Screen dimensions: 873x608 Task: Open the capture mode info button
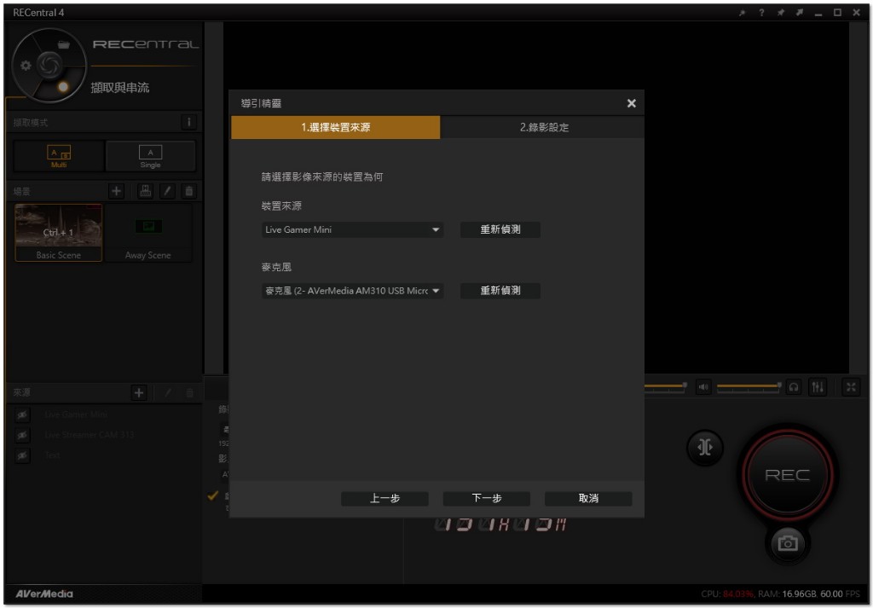coord(188,122)
